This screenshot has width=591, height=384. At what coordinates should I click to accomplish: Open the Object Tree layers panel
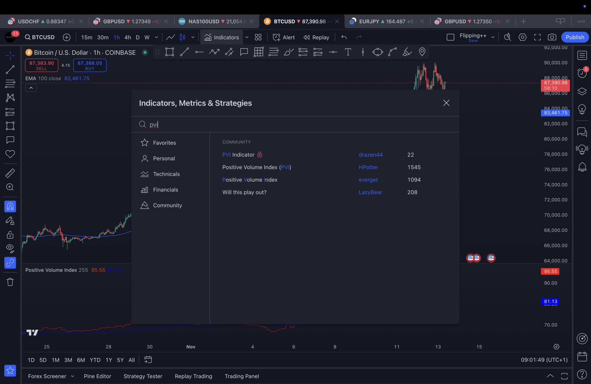[x=582, y=91]
